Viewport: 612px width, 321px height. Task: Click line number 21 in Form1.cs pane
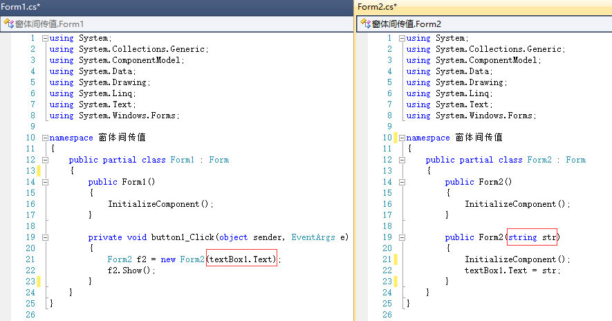(x=30, y=259)
